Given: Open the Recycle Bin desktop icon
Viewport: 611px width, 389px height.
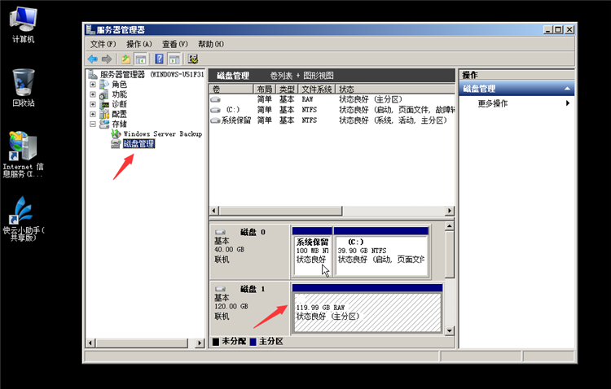Looking at the screenshot, I should pyautogui.click(x=23, y=85).
